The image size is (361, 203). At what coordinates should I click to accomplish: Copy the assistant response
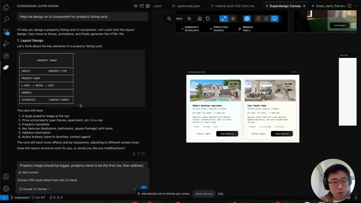tap(143, 154)
